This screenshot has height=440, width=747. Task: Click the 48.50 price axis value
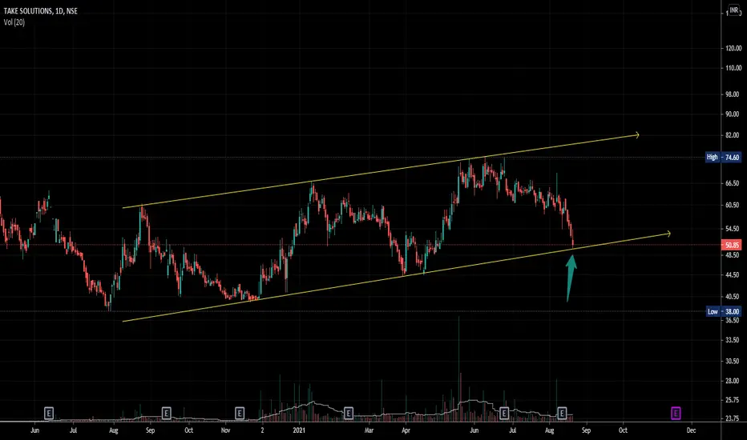click(x=733, y=255)
